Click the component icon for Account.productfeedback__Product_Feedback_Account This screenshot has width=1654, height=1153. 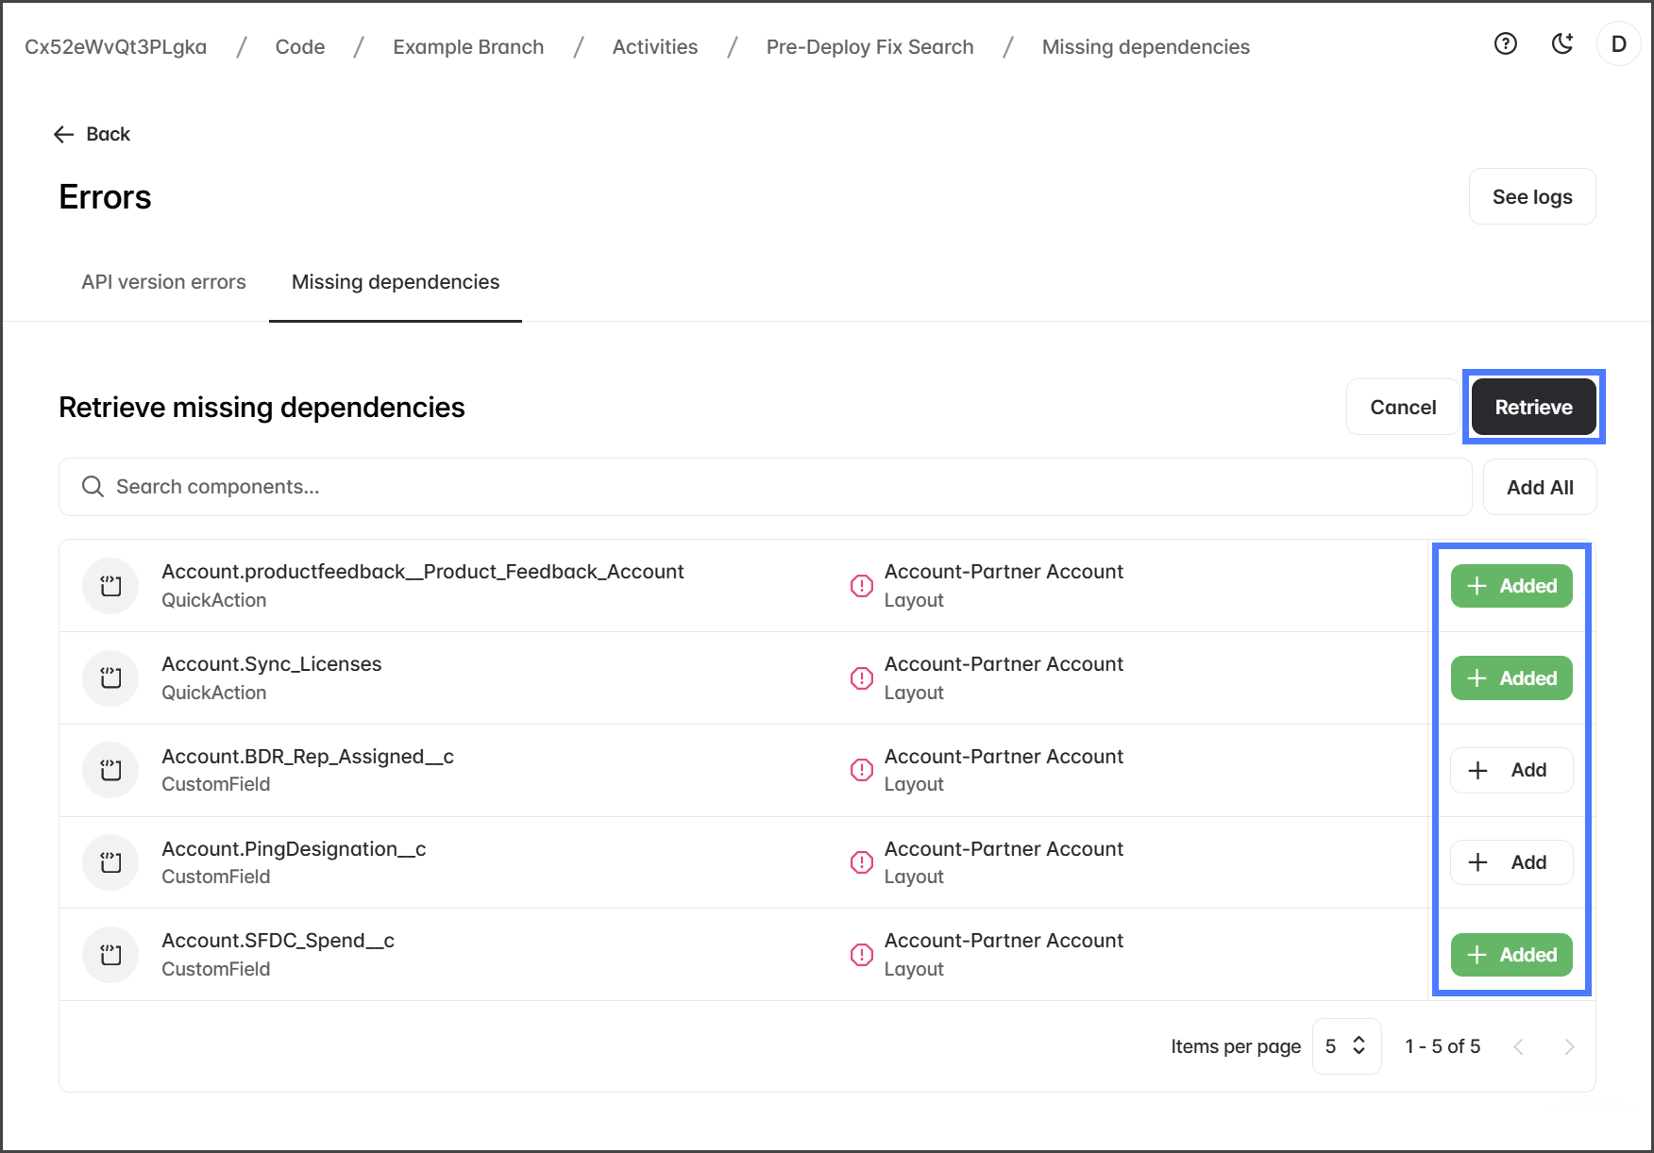click(x=110, y=586)
